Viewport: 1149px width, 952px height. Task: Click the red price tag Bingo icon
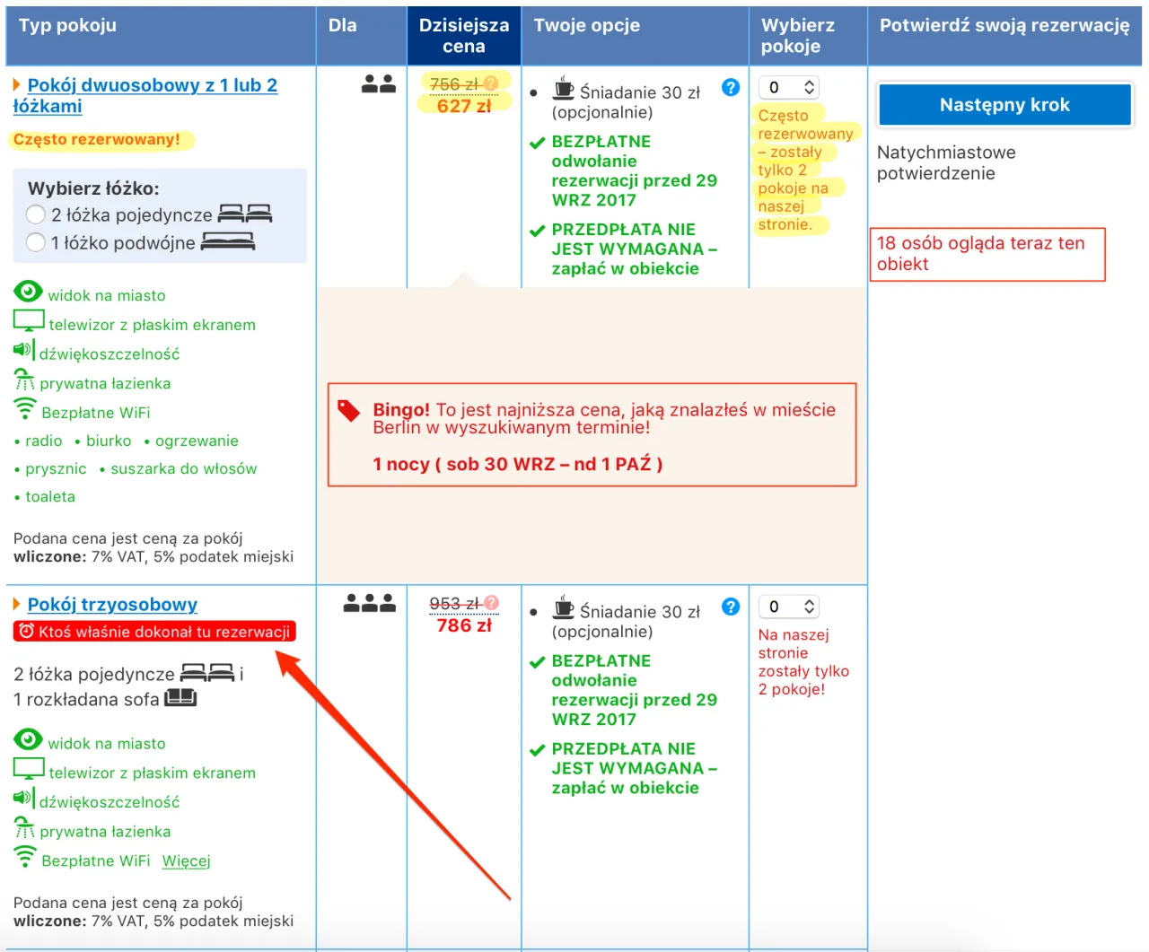tap(348, 411)
